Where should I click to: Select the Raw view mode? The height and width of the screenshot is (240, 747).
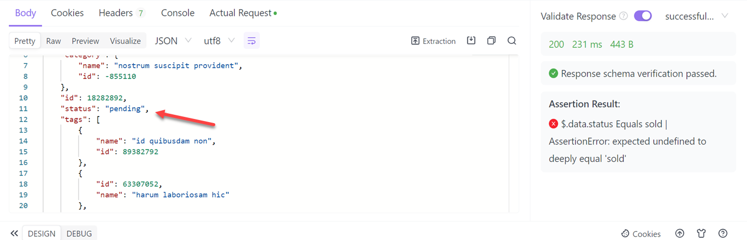pyautogui.click(x=53, y=41)
